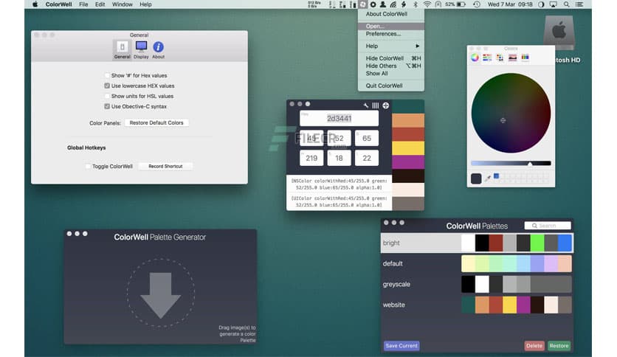This screenshot has width=617, height=357.
Task: Select the purple swatch in picker side palette
Action: point(408,162)
